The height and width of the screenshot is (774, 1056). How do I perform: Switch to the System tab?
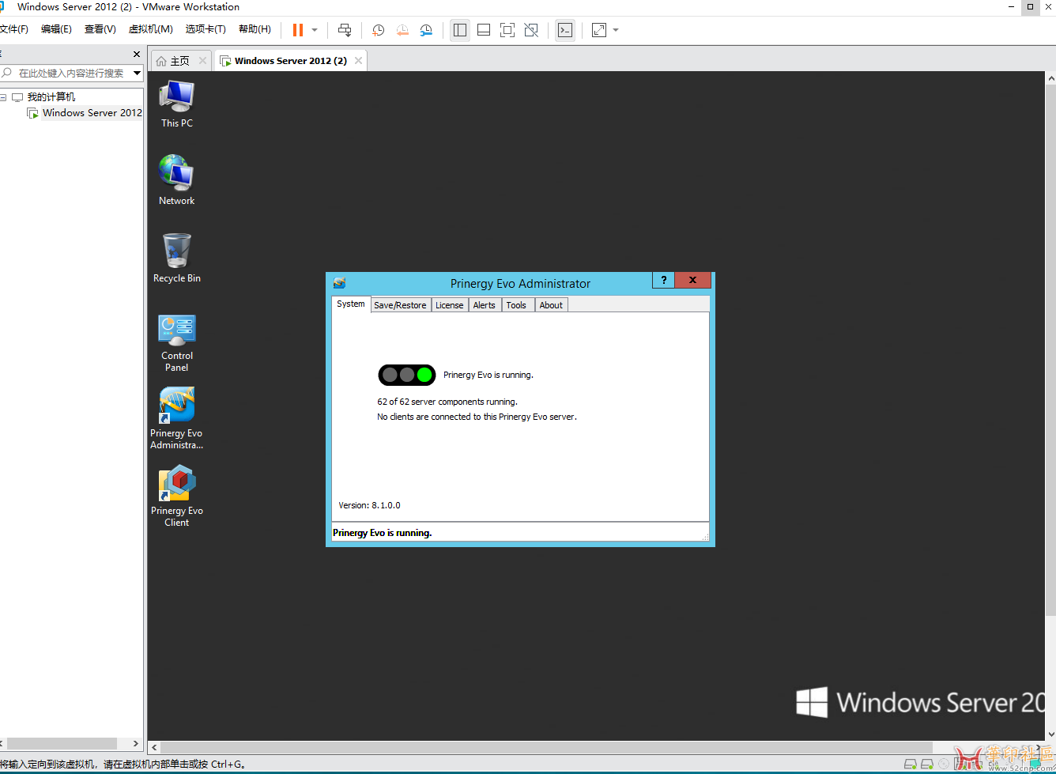coord(351,304)
